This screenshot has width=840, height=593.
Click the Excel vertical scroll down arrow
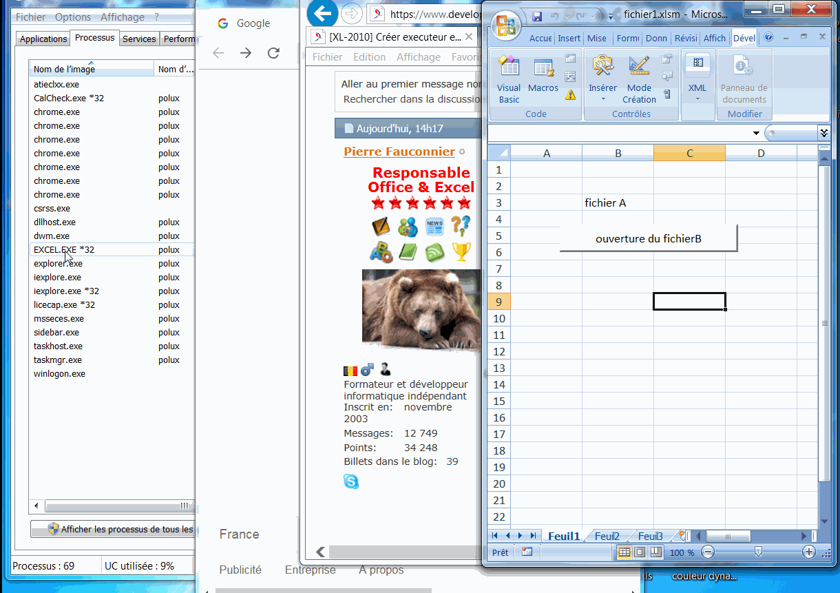click(824, 521)
